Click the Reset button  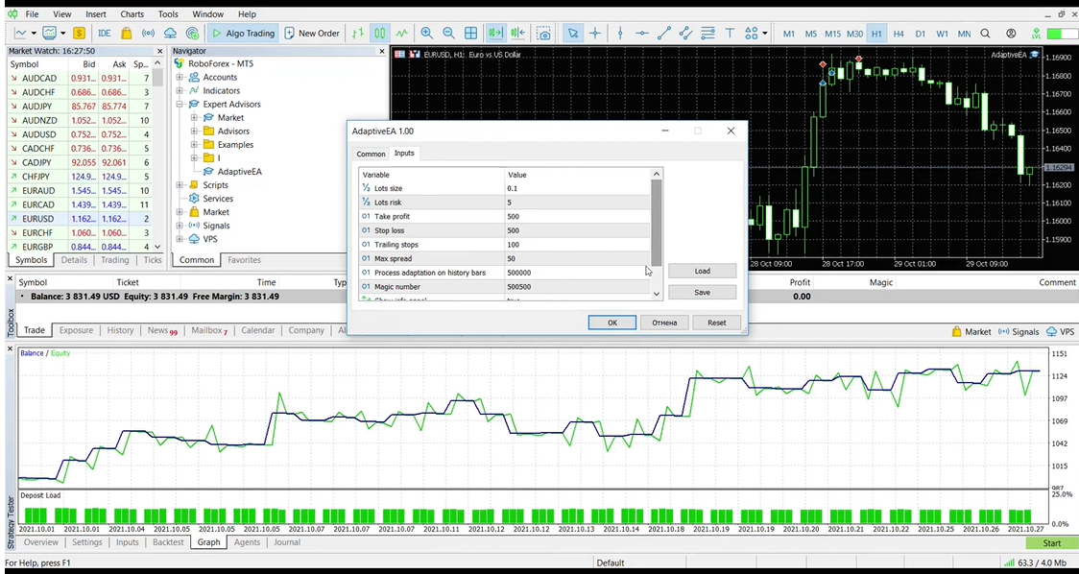716,323
